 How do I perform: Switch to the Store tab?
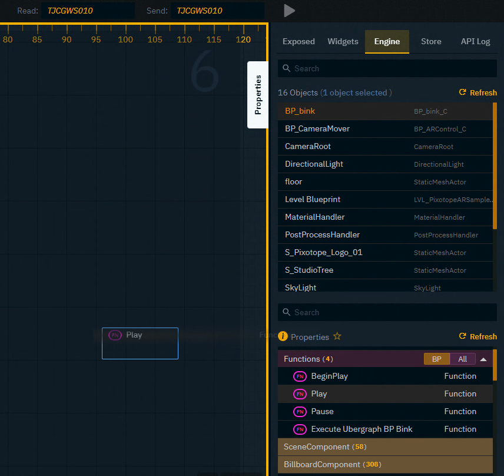click(431, 41)
